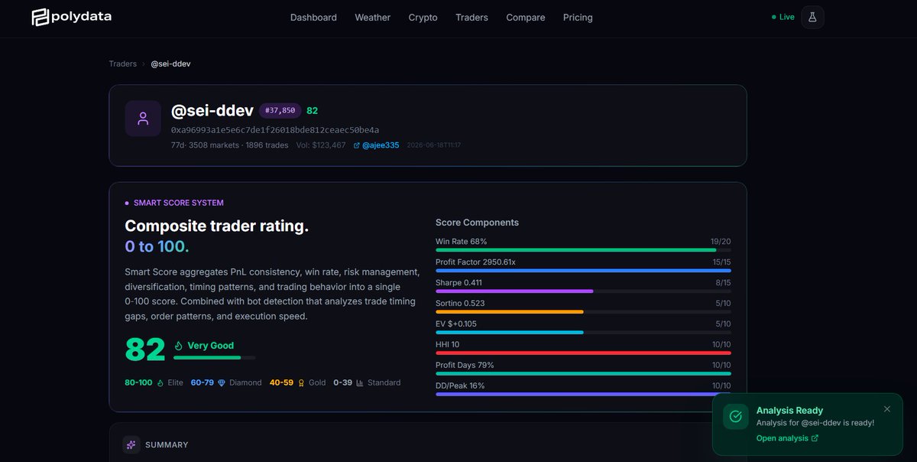Open the @ajee335 profile link
The width and height of the screenshot is (917, 462).
[381, 145]
